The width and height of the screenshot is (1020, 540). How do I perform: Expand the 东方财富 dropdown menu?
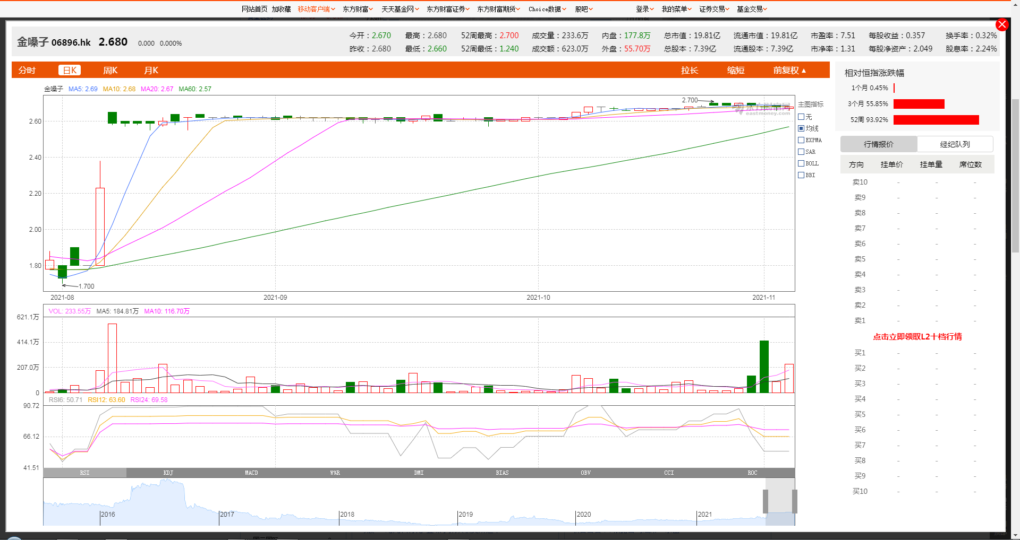(x=358, y=9)
